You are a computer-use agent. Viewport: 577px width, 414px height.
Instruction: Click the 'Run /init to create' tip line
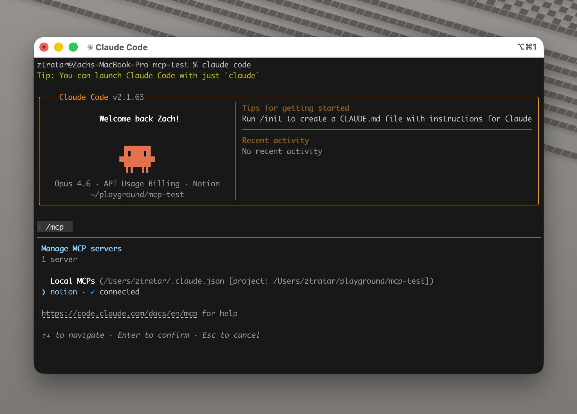click(x=387, y=119)
